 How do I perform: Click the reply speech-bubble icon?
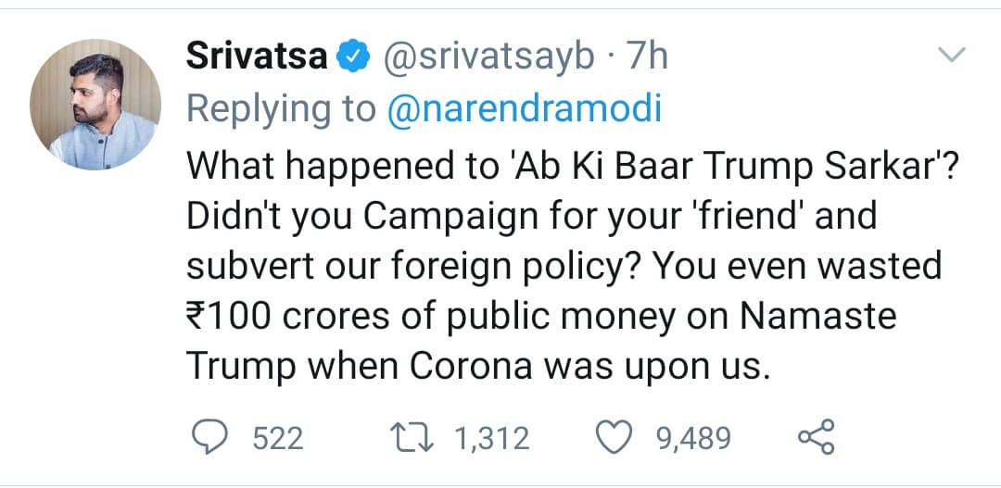point(212,437)
